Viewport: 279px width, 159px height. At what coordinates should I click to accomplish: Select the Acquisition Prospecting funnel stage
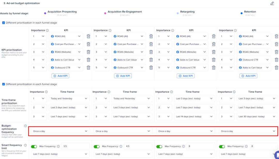[x=61, y=12]
